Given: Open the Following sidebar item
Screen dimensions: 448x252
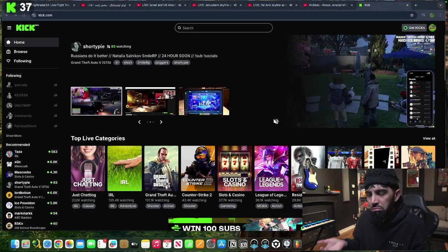Looking at the screenshot, I should (32, 61).
